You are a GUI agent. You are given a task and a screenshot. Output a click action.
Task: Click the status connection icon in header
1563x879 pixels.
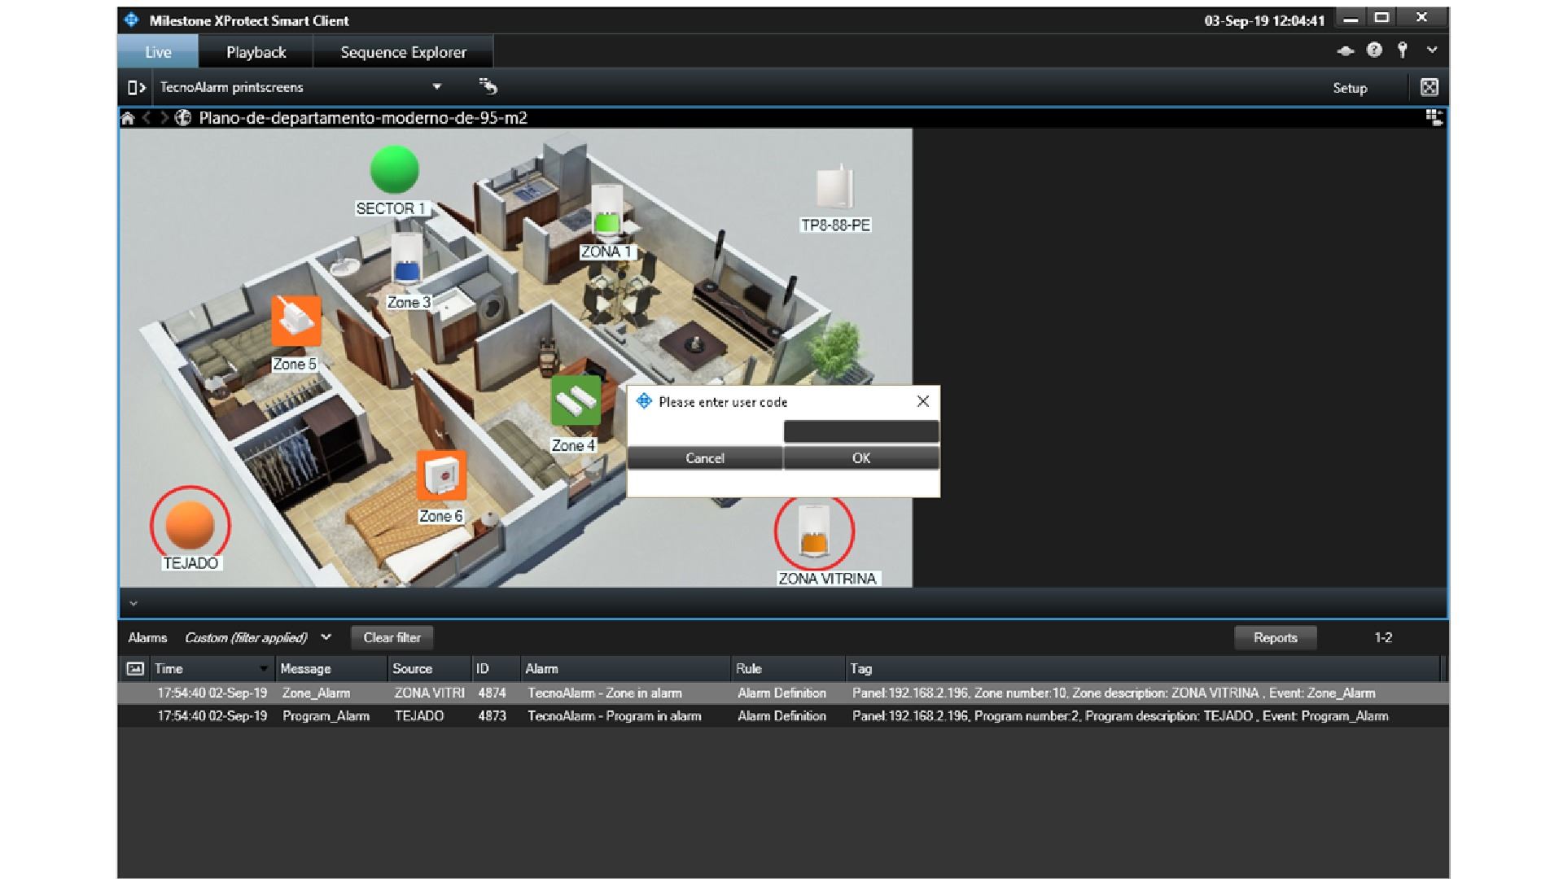tap(1346, 50)
